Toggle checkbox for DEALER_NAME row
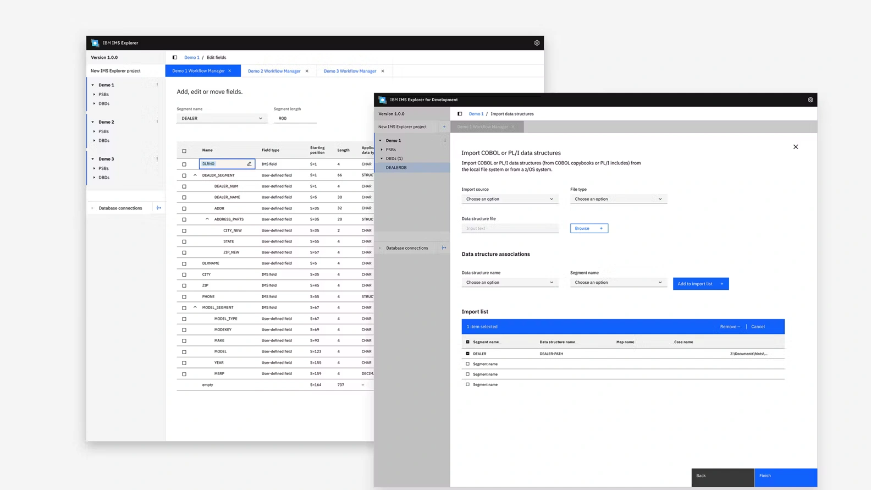 tap(184, 197)
